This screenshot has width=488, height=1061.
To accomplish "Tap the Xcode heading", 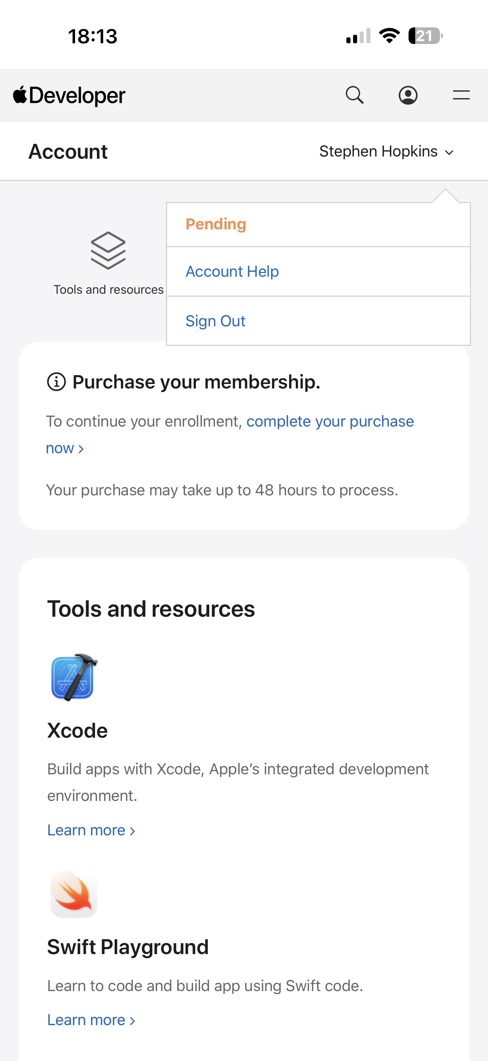I will (77, 731).
